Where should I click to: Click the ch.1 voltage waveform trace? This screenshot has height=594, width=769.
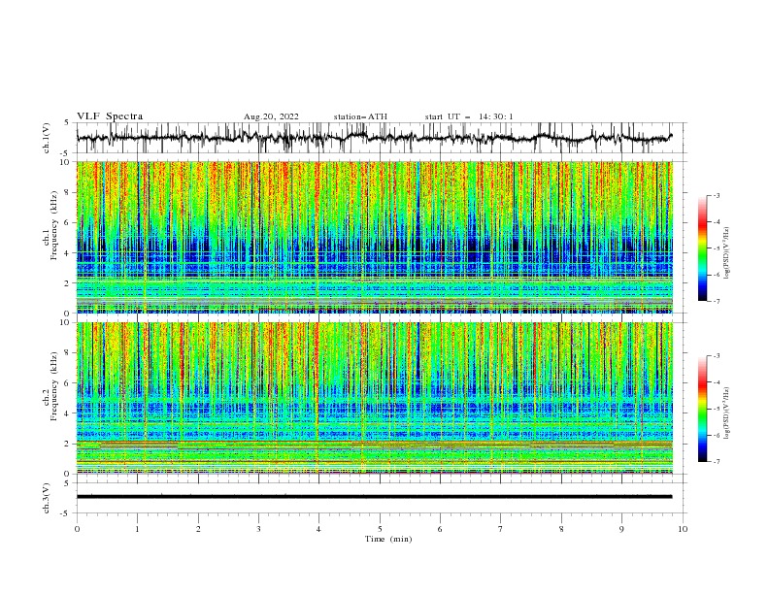click(x=374, y=138)
